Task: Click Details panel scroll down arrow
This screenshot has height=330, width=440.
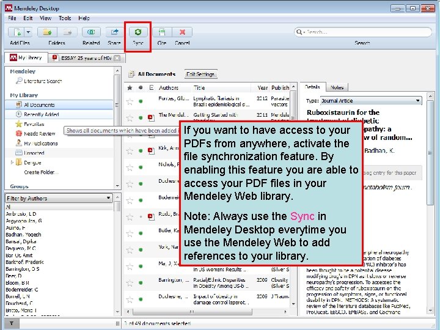Action: [x=430, y=310]
